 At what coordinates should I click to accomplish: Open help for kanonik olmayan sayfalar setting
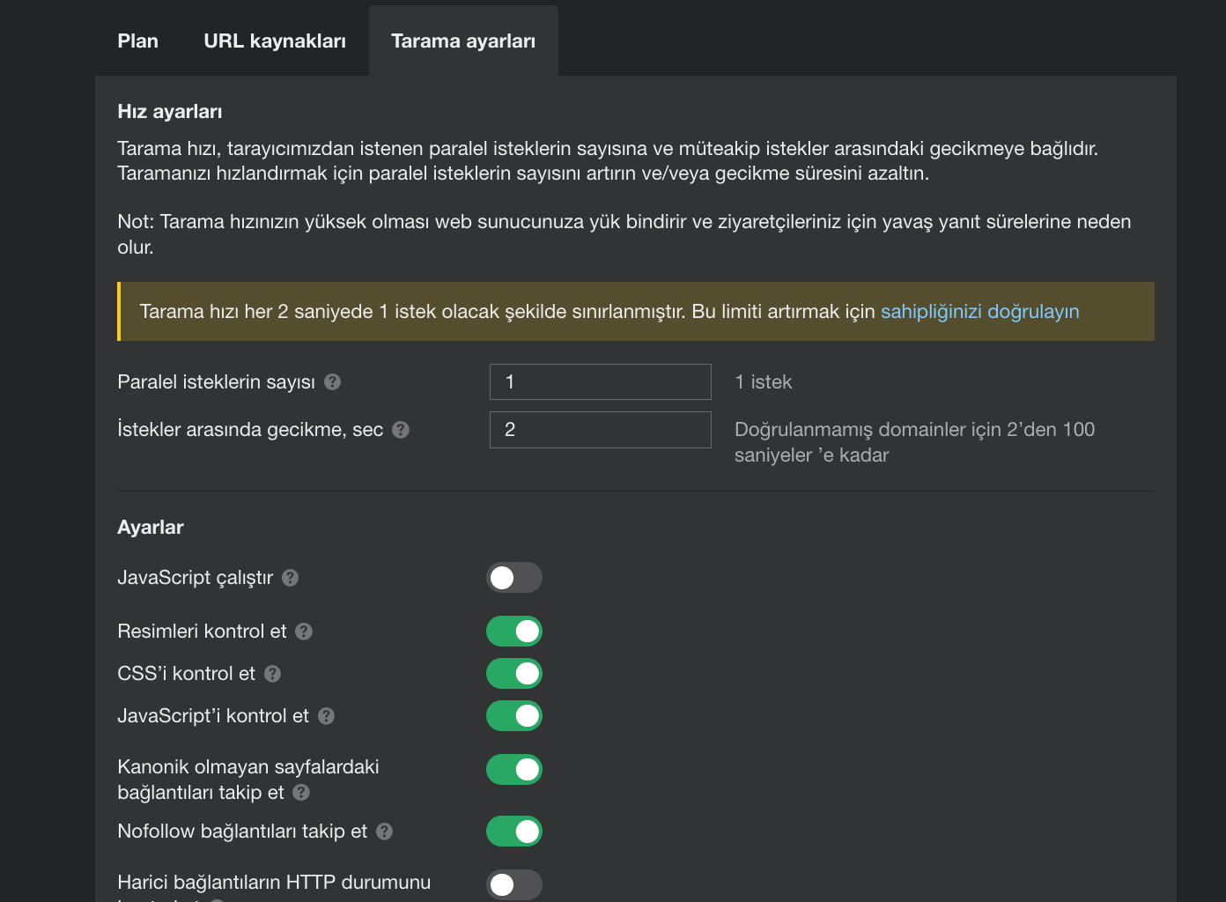(301, 792)
